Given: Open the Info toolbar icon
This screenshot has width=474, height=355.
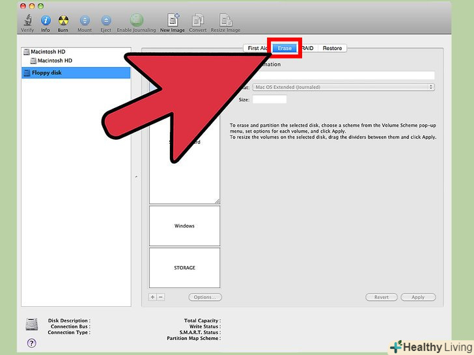Looking at the screenshot, I should pyautogui.click(x=46, y=20).
